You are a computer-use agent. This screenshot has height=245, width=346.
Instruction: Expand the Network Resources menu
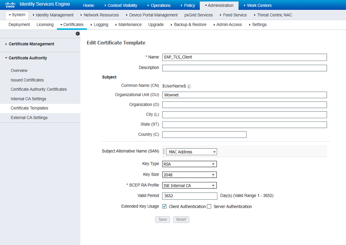(100, 15)
